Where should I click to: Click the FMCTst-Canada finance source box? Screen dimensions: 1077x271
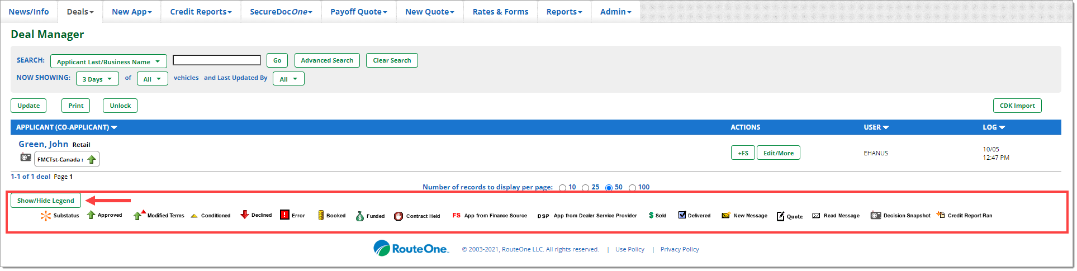(67, 159)
